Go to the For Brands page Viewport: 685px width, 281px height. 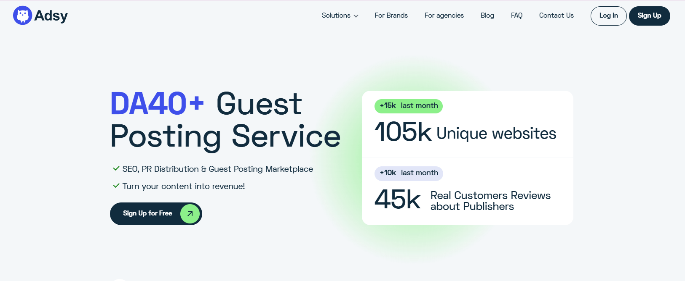[x=391, y=16]
